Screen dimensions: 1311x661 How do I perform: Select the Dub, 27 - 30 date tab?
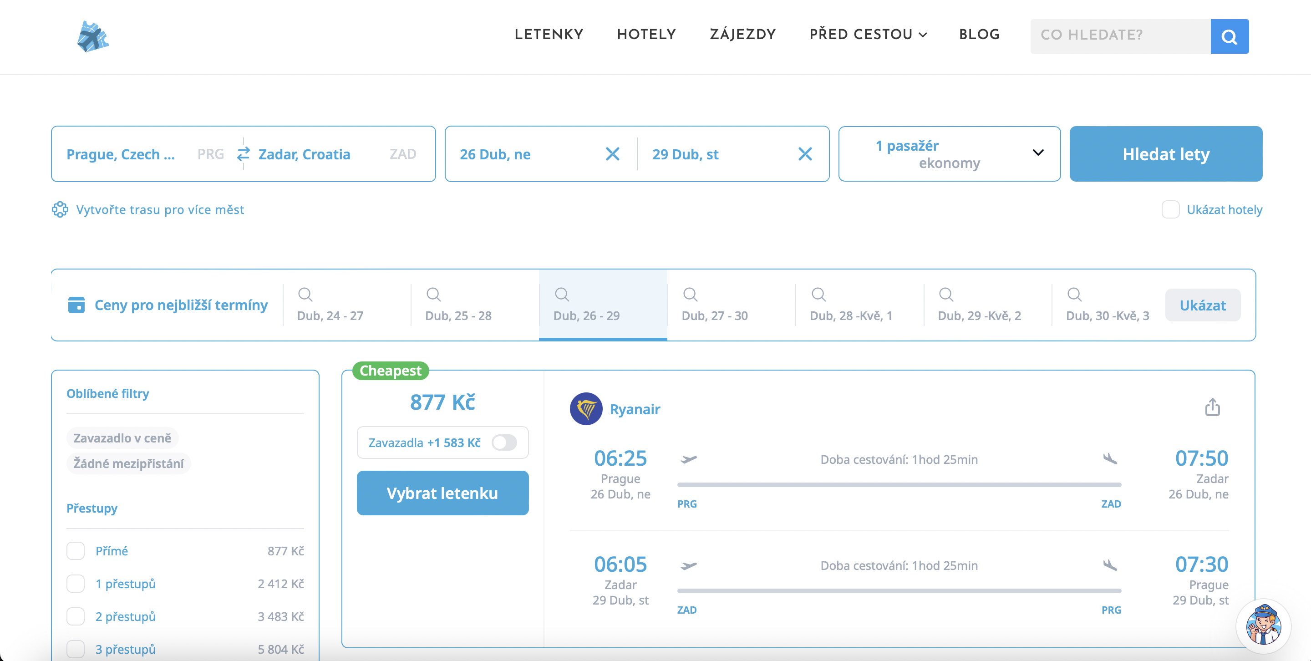715,305
